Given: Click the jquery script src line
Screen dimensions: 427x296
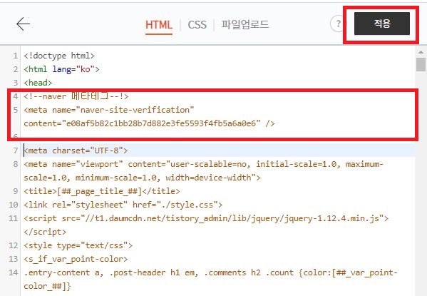Looking at the screenshot, I should point(206,218).
